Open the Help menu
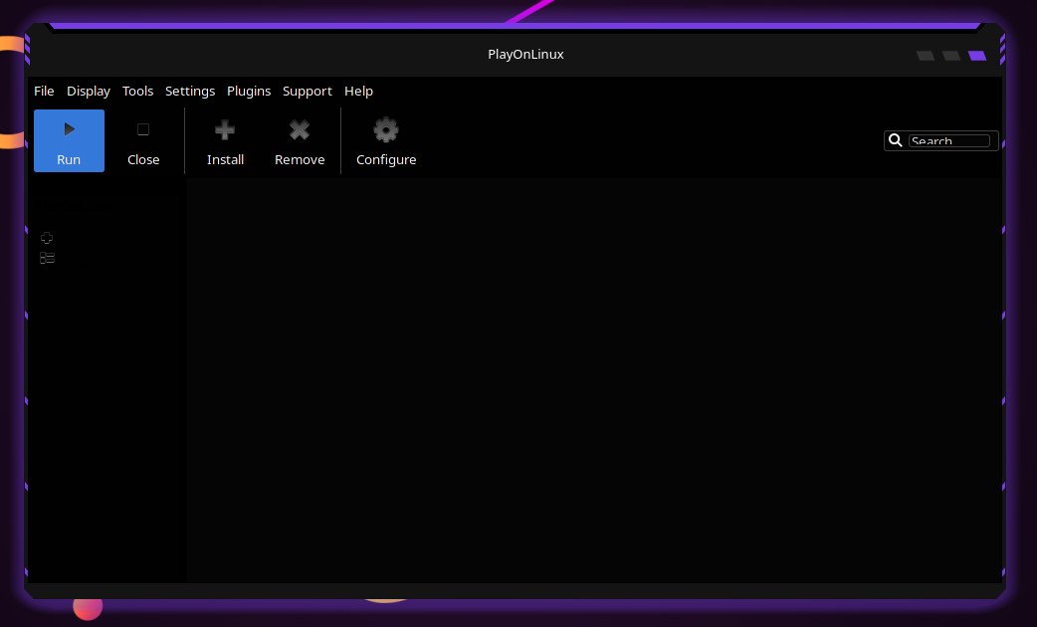This screenshot has height=627, width=1037. [358, 92]
